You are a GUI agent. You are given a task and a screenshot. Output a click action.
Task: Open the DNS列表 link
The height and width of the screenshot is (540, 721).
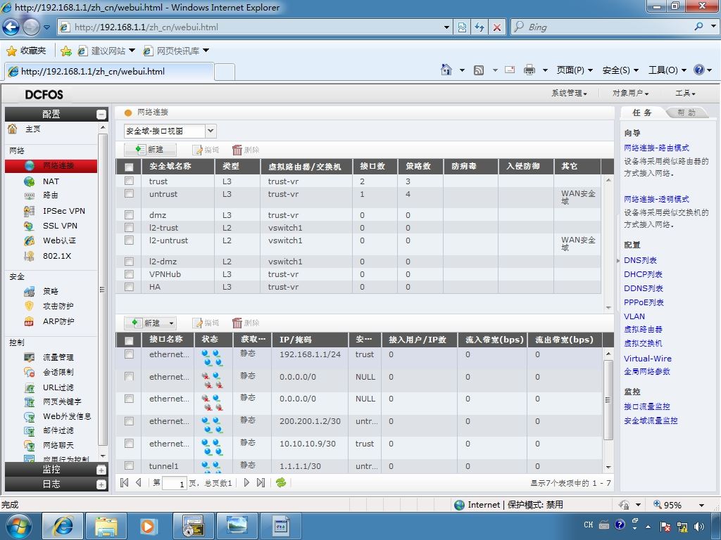[x=640, y=260]
